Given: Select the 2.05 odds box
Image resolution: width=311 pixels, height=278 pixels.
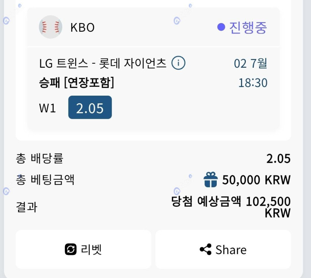Looking at the screenshot, I should click(90, 108).
